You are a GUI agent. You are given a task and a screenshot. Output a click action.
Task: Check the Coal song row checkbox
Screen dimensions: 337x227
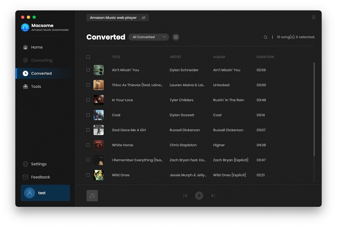pyautogui.click(x=88, y=115)
